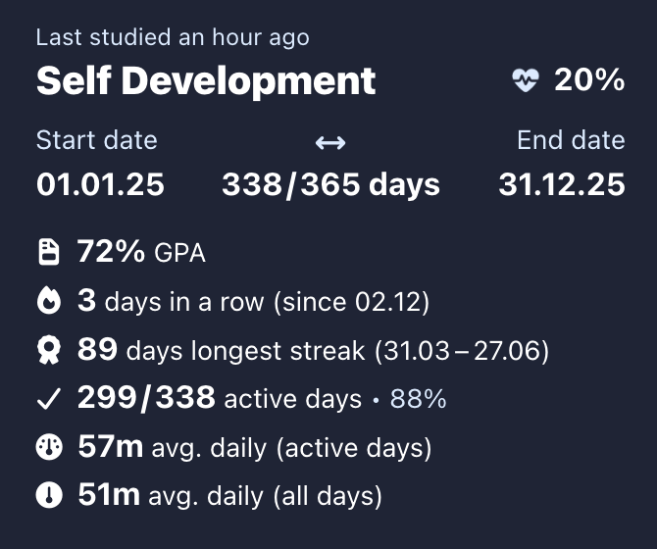The width and height of the screenshot is (657, 549).
Task: Click the Last studied an hour ago text
Action: (173, 38)
